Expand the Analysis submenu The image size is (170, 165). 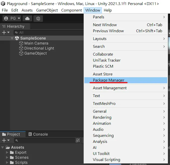coord(126,142)
